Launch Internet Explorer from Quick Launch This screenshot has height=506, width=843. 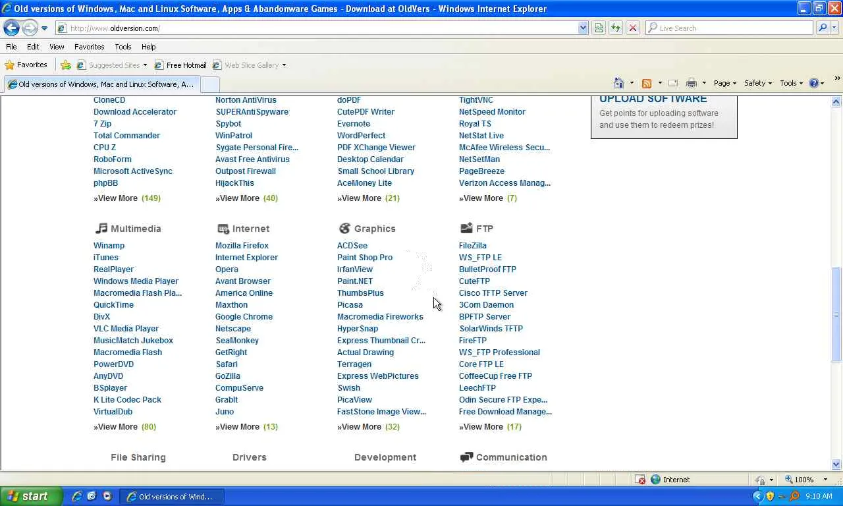tap(77, 496)
